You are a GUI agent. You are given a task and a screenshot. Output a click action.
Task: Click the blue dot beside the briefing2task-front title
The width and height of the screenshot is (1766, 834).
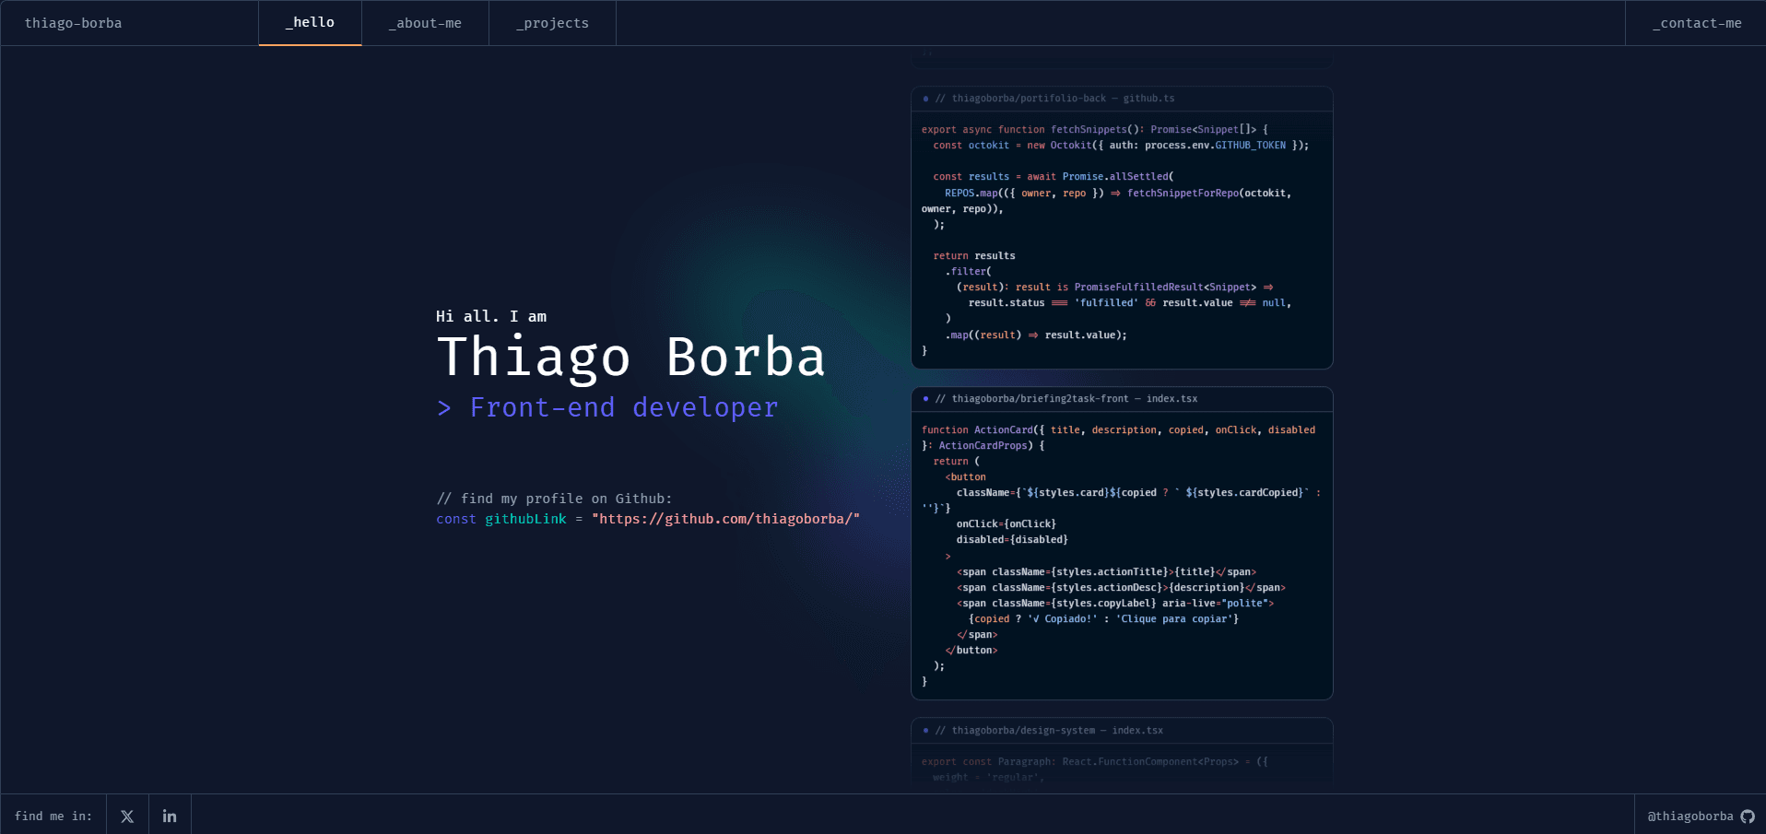pos(925,399)
